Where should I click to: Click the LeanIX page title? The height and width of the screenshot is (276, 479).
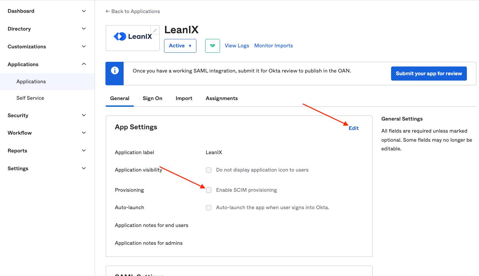181,30
